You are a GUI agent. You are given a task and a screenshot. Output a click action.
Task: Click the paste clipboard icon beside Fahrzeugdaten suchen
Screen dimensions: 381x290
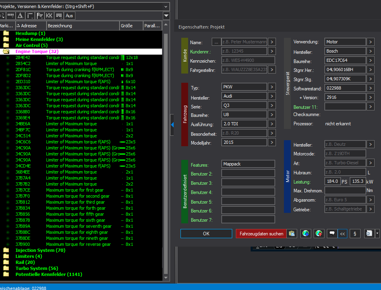[x=292, y=234]
